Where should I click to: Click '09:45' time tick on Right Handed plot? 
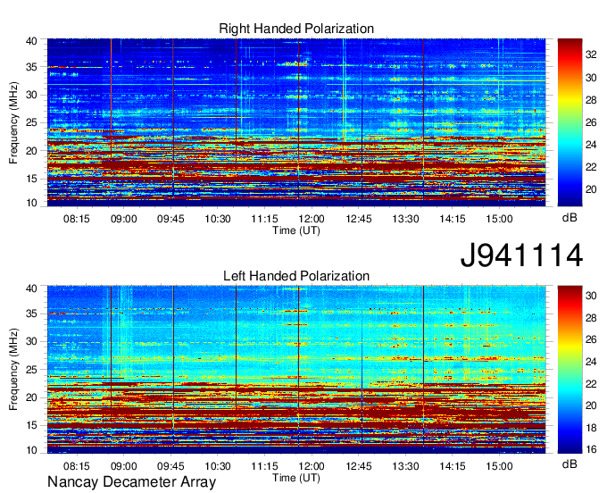[x=170, y=219]
